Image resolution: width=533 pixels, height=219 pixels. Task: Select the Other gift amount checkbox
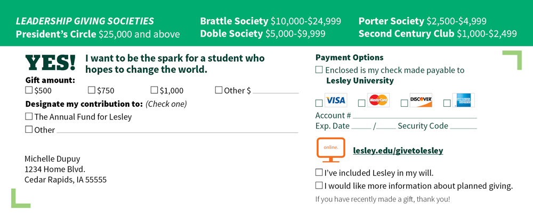click(219, 90)
